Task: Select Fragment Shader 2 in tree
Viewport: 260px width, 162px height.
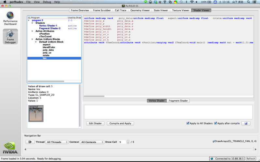Action: [x=50, y=29]
